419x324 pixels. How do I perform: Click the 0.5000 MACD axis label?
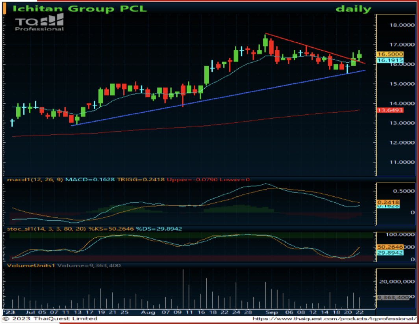click(x=404, y=191)
